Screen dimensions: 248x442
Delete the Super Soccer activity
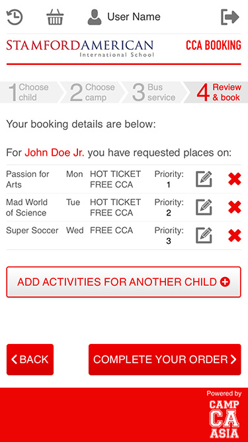click(235, 235)
